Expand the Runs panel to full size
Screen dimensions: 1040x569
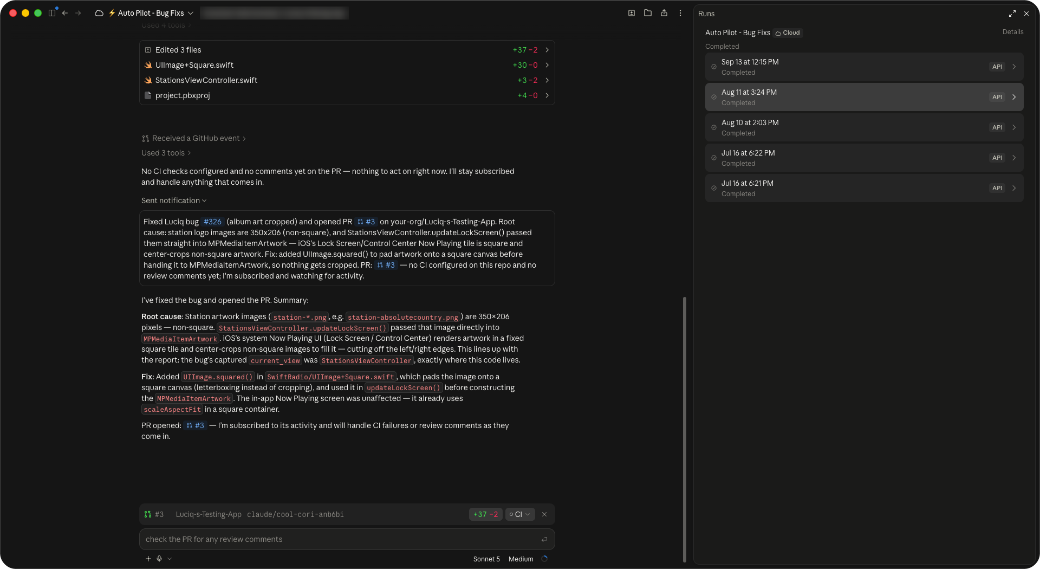point(1012,14)
